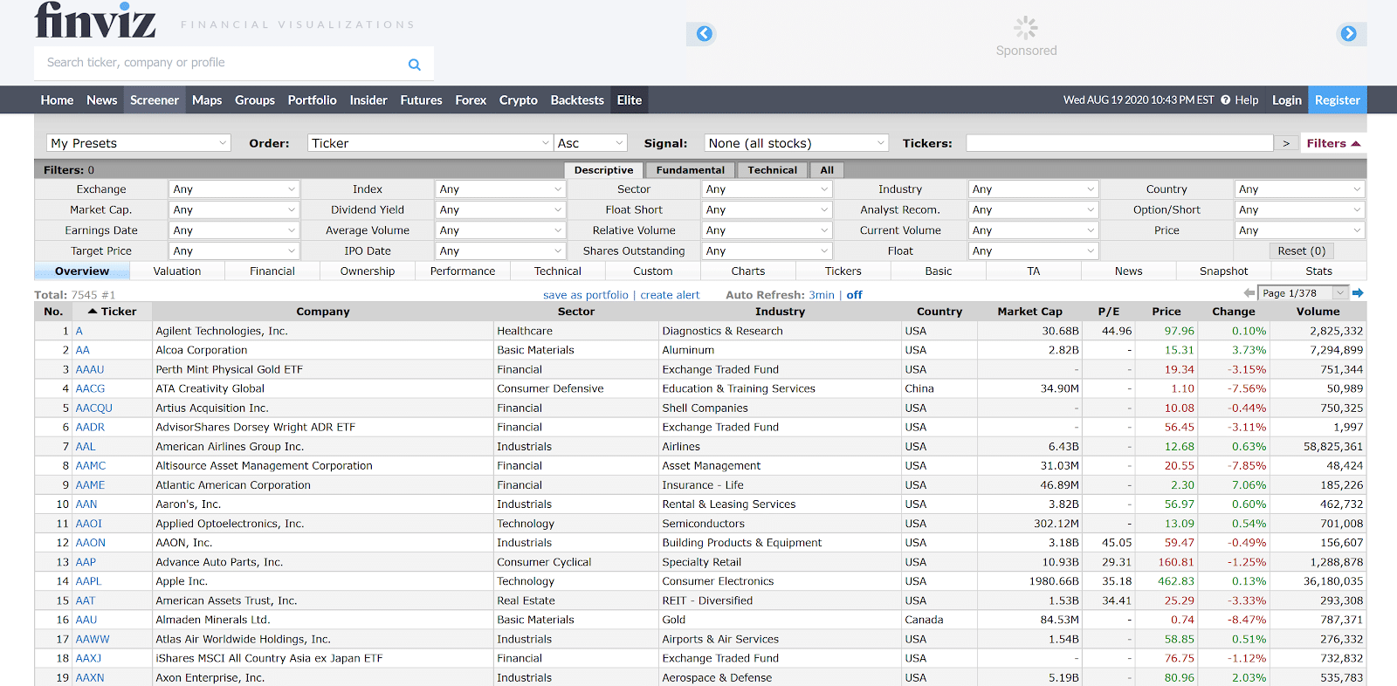Viewport: 1397px width, 686px height.
Task: Open the Elite menu item
Action: [x=630, y=100]
